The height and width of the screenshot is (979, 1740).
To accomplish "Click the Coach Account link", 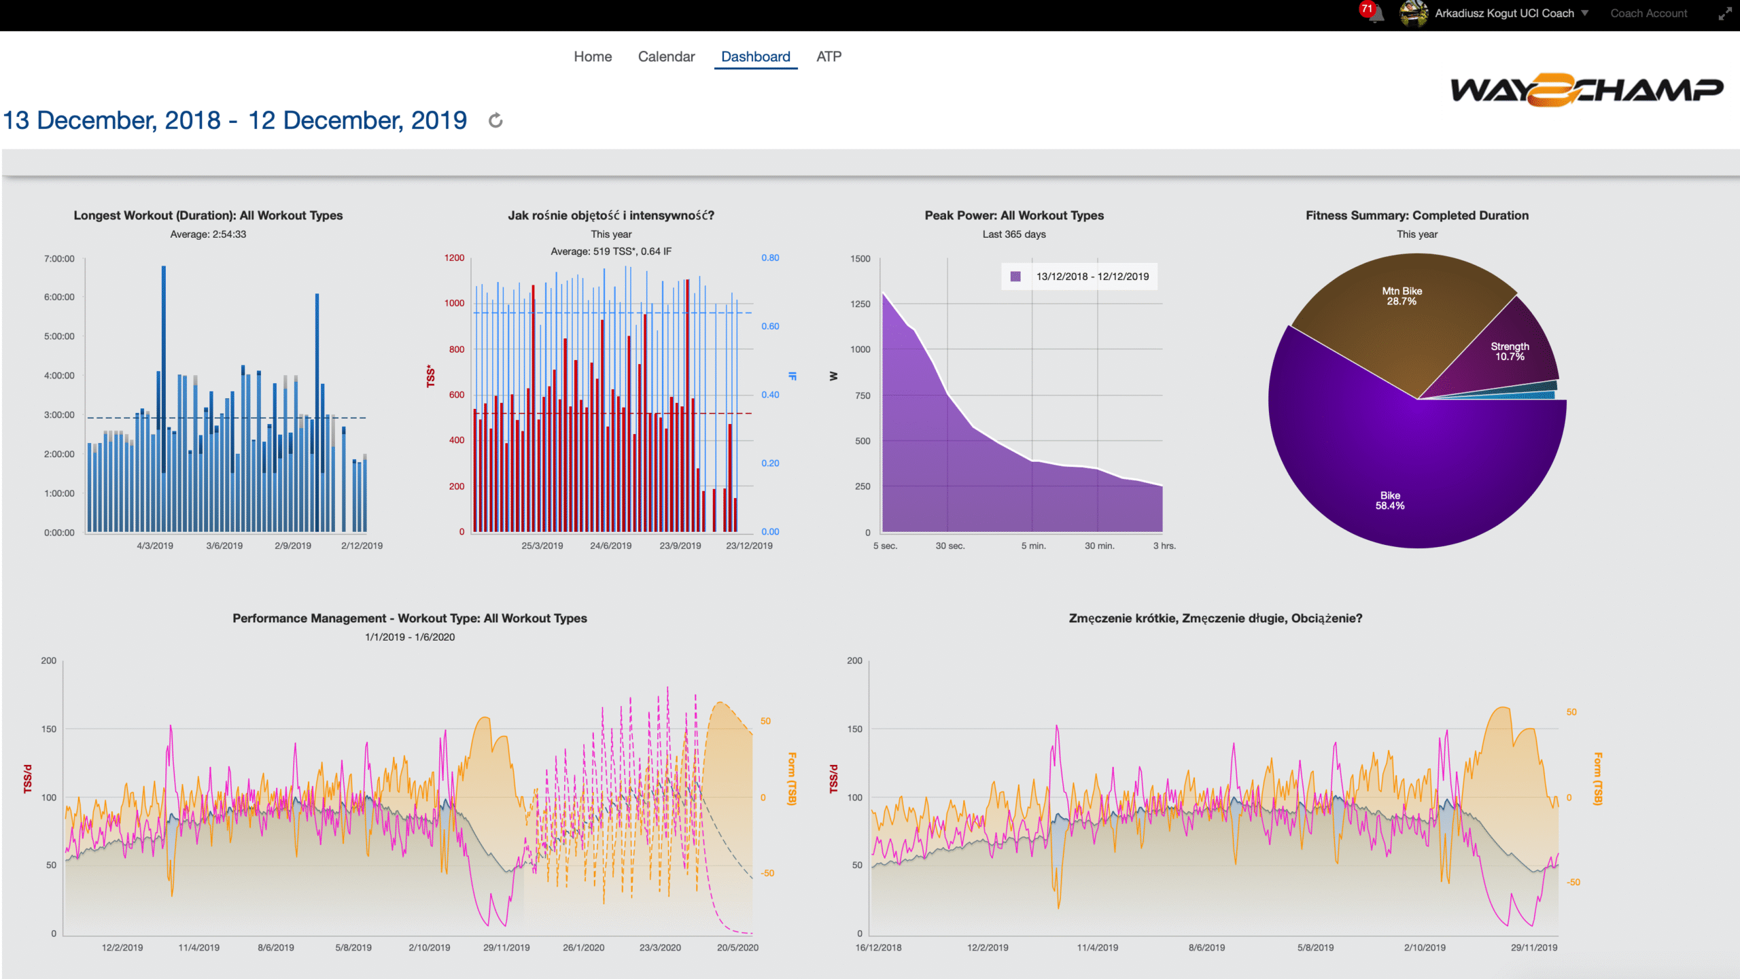I will [1648, 14].
